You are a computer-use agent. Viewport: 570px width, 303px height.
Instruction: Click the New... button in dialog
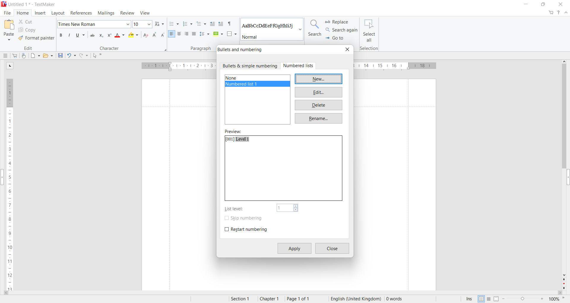[x=318, y=79]
